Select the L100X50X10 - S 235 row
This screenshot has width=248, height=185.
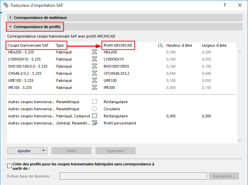point(122,59)
